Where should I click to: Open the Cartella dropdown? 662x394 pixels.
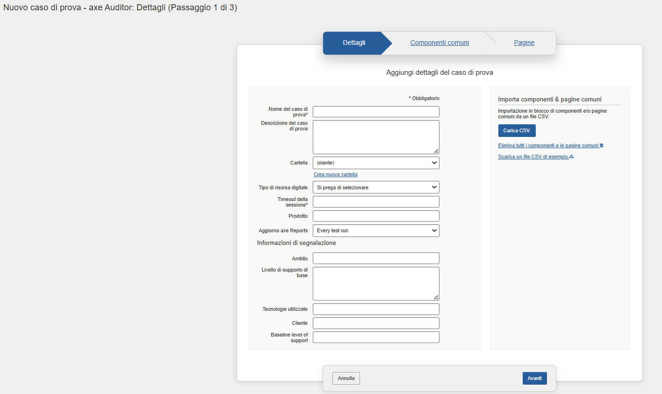pyautogui.click(x=375, y=163)
